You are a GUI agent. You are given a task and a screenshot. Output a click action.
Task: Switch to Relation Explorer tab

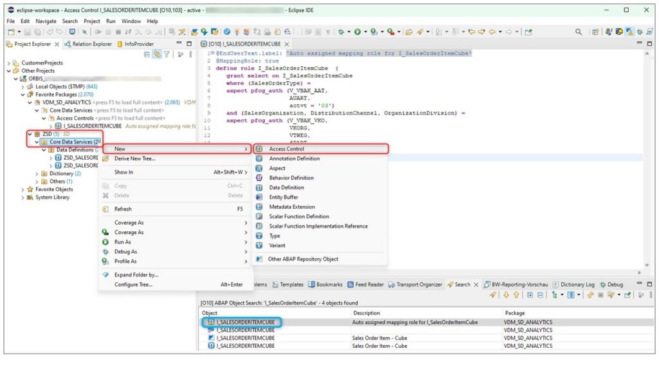88,44
